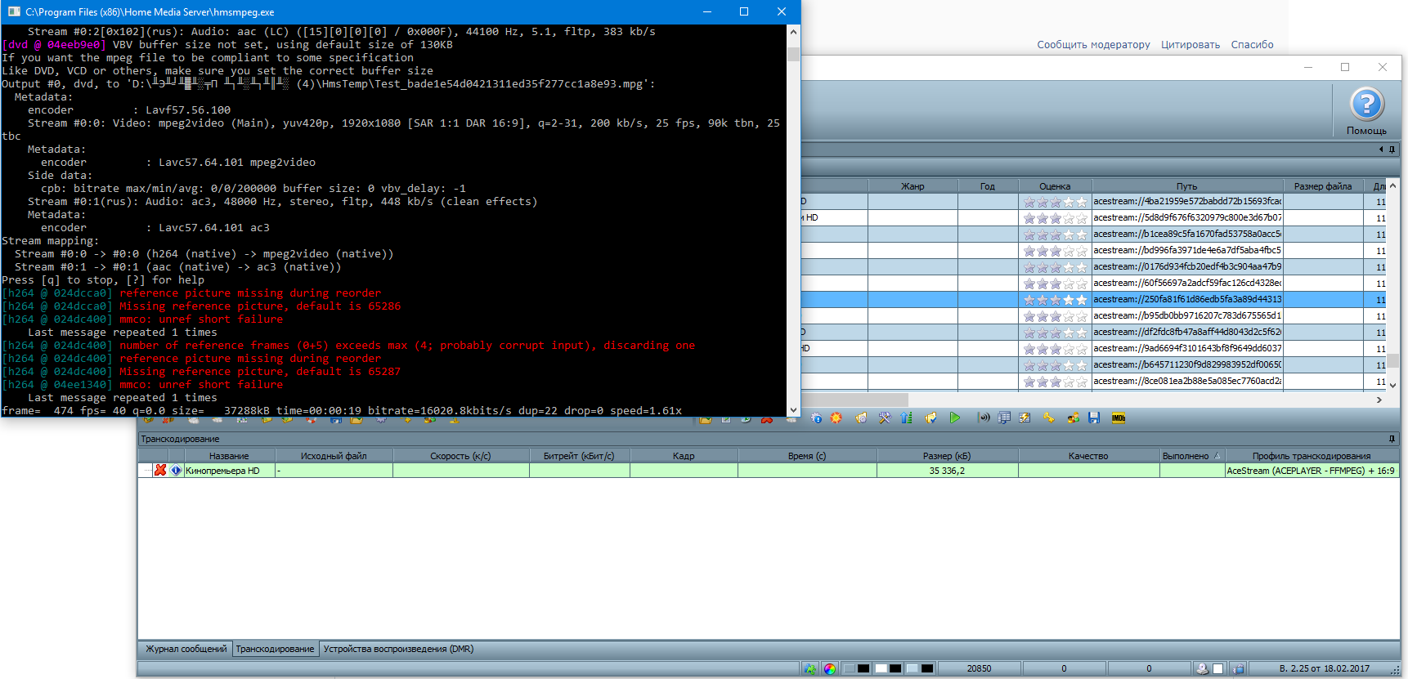1408x679 pixels.
Task: Open the hammer and wrench settings tool
Action: coord(885,418)
